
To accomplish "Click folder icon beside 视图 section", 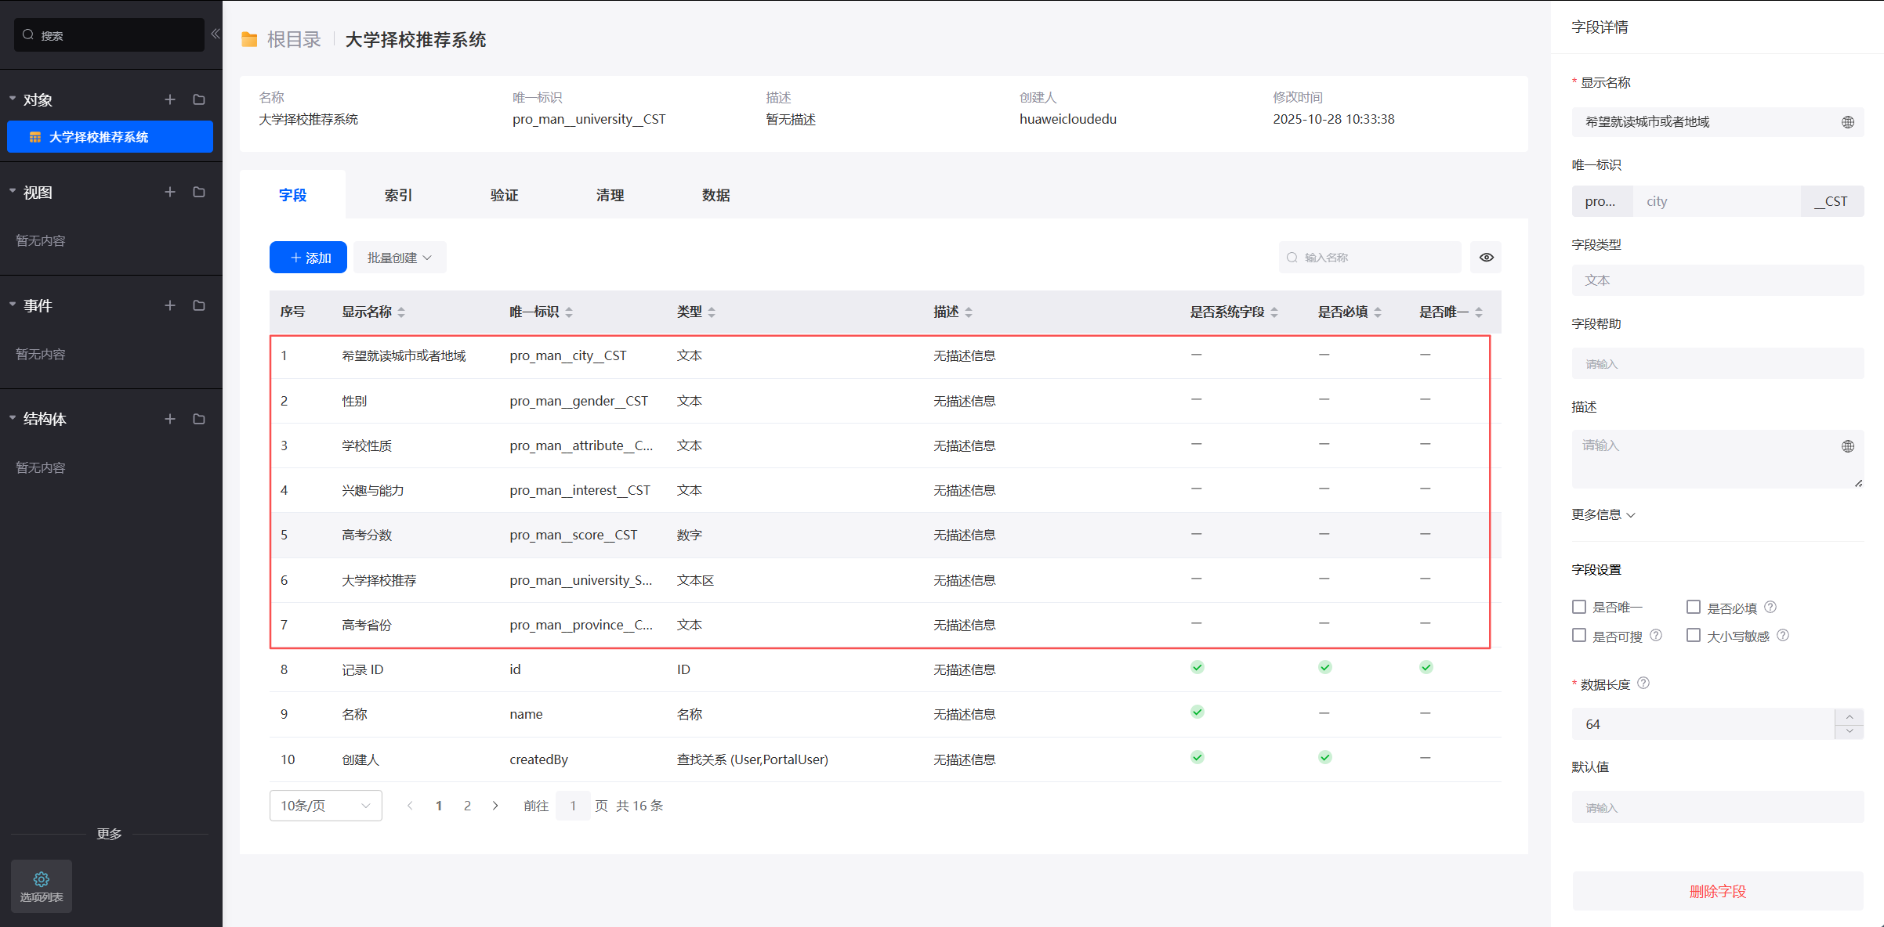I will click(199, 192).
